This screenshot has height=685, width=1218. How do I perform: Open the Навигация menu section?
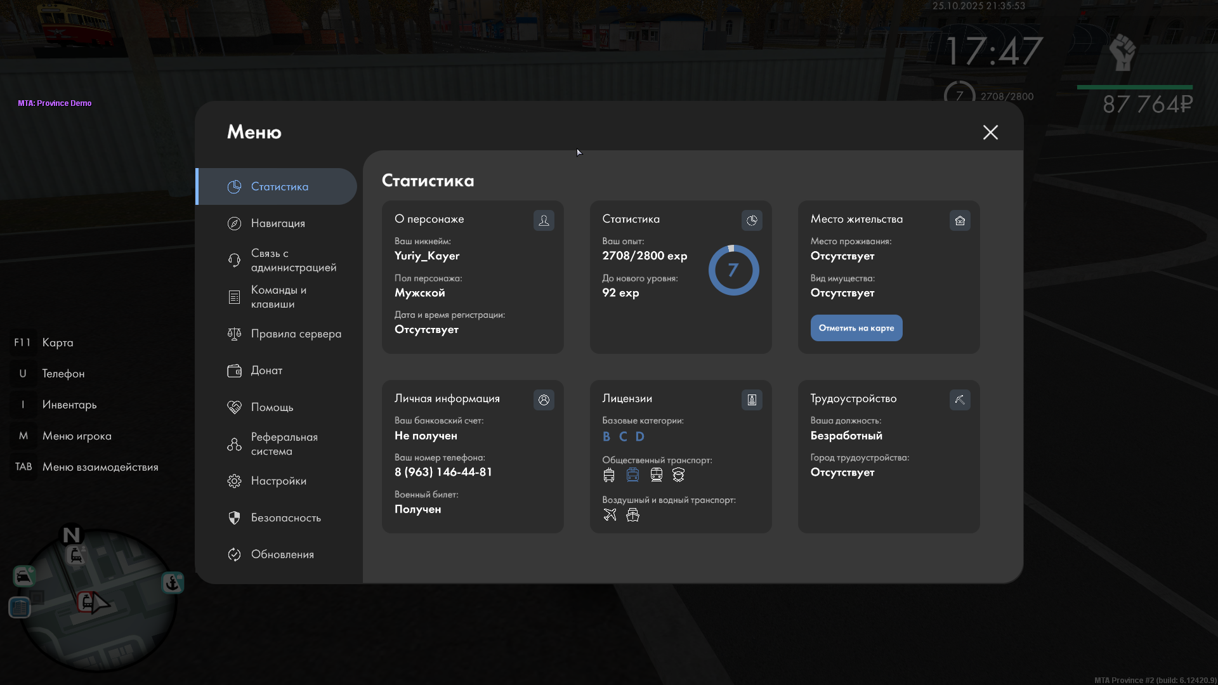(278, 223)
